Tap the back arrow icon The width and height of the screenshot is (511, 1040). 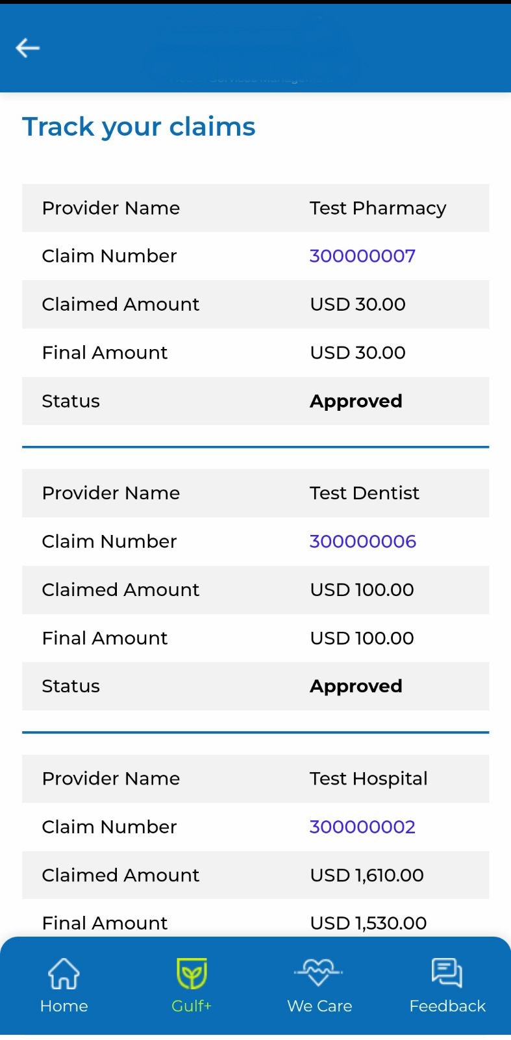click(x=28, y=48)
